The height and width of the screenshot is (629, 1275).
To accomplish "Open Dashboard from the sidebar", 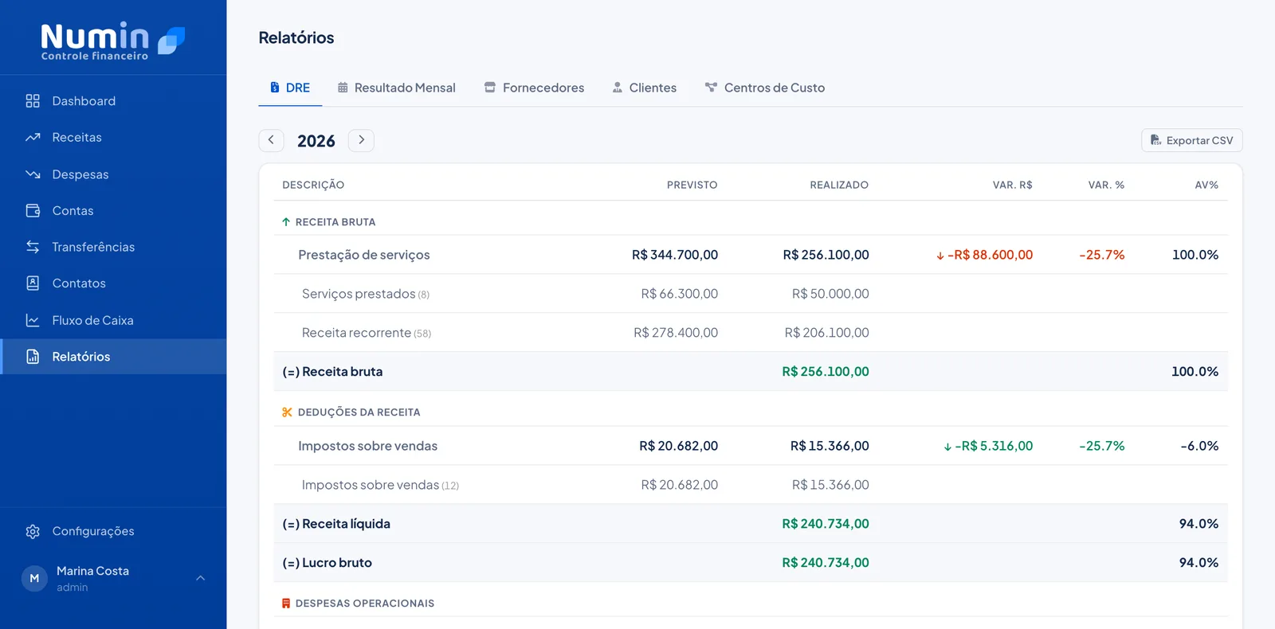I will pos(113,101).
